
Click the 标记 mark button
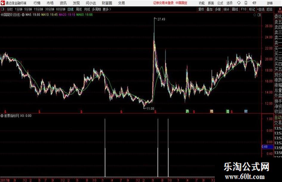point(252,9)
